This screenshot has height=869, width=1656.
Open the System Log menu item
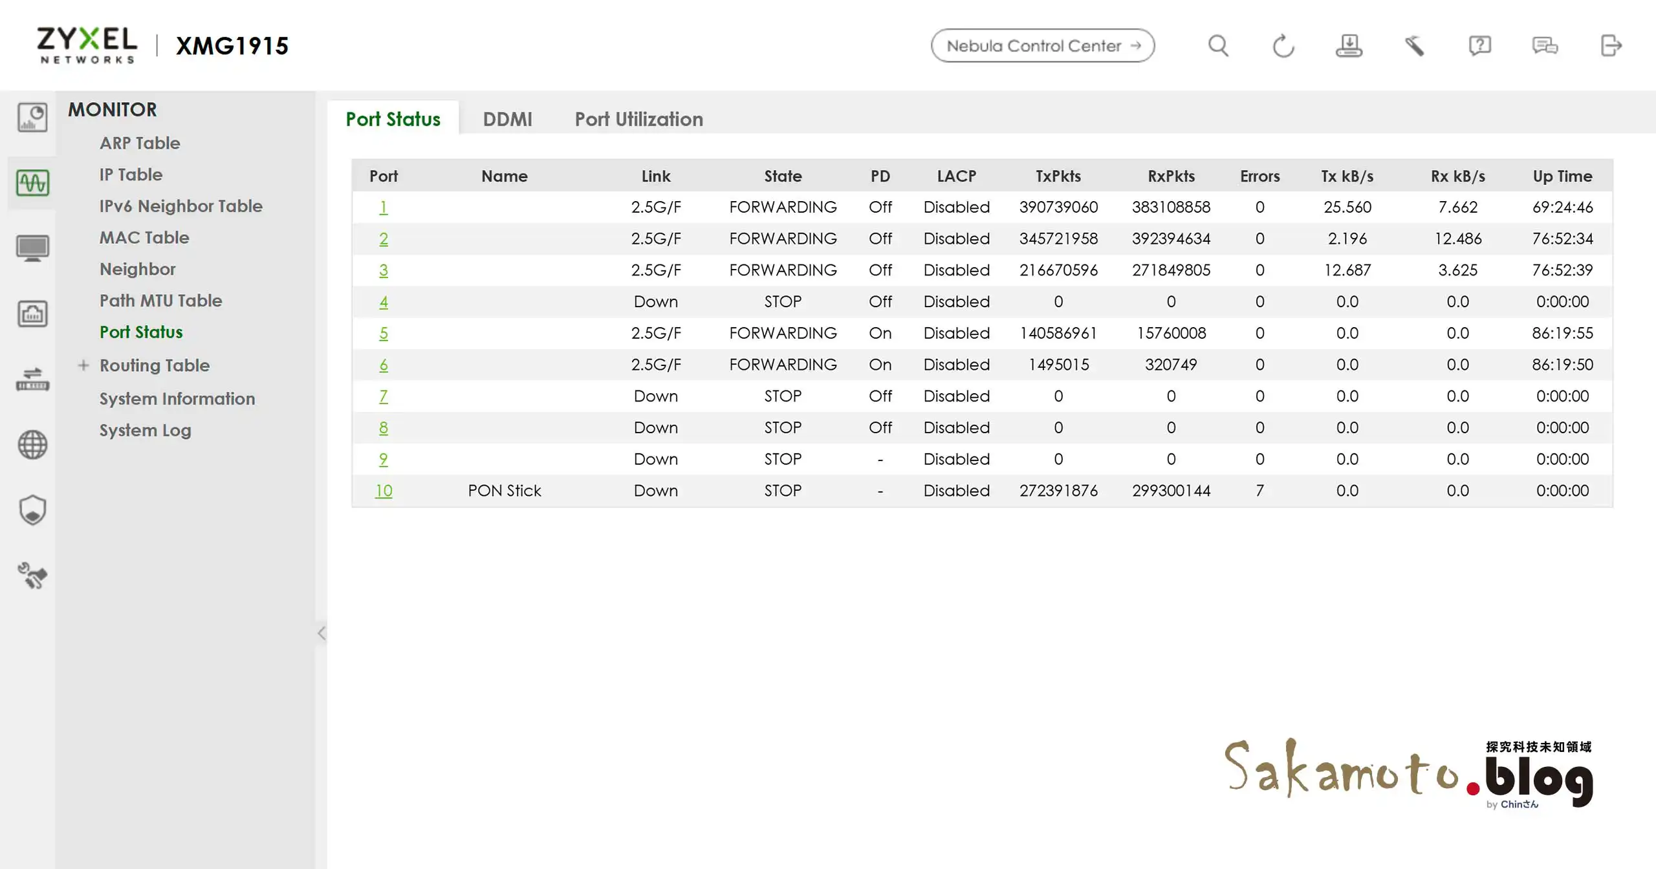(x=145, y=430)
